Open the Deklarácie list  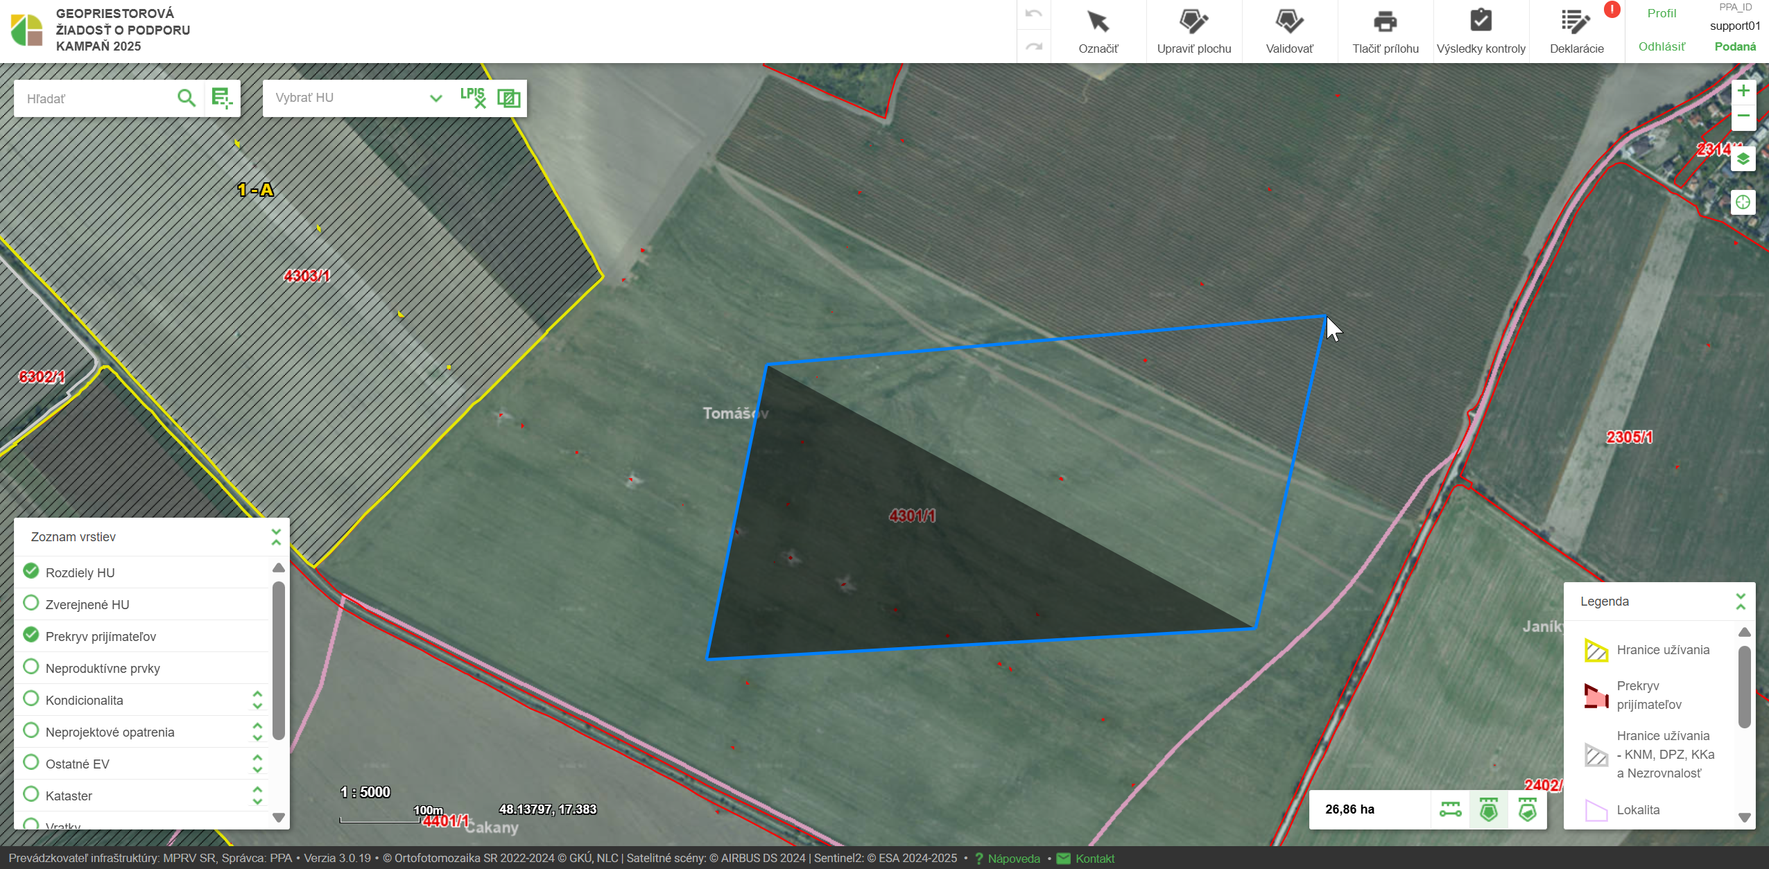(x=1576, y=31)
